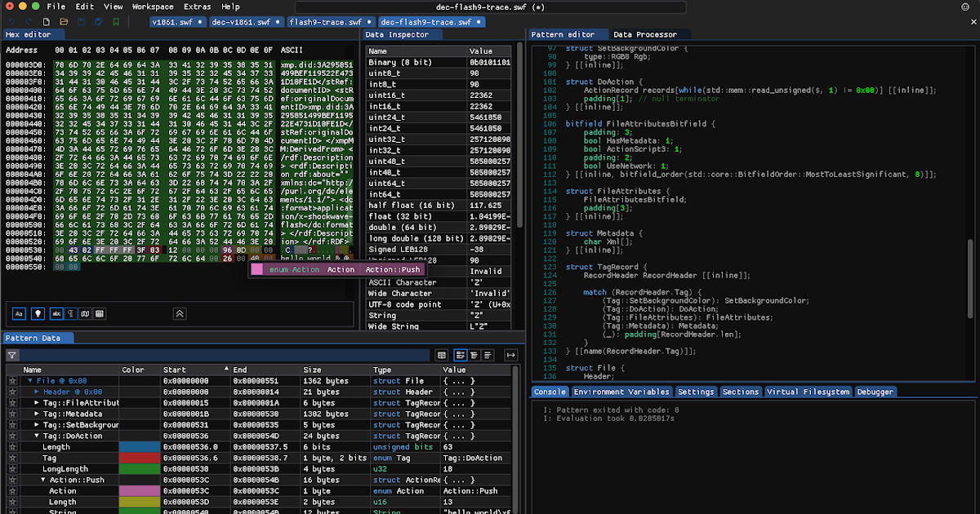This screenshot has width=980, height=514.
Task: Open a file using the folder icon
Action: pyautogui.click(x=64, y=22)
